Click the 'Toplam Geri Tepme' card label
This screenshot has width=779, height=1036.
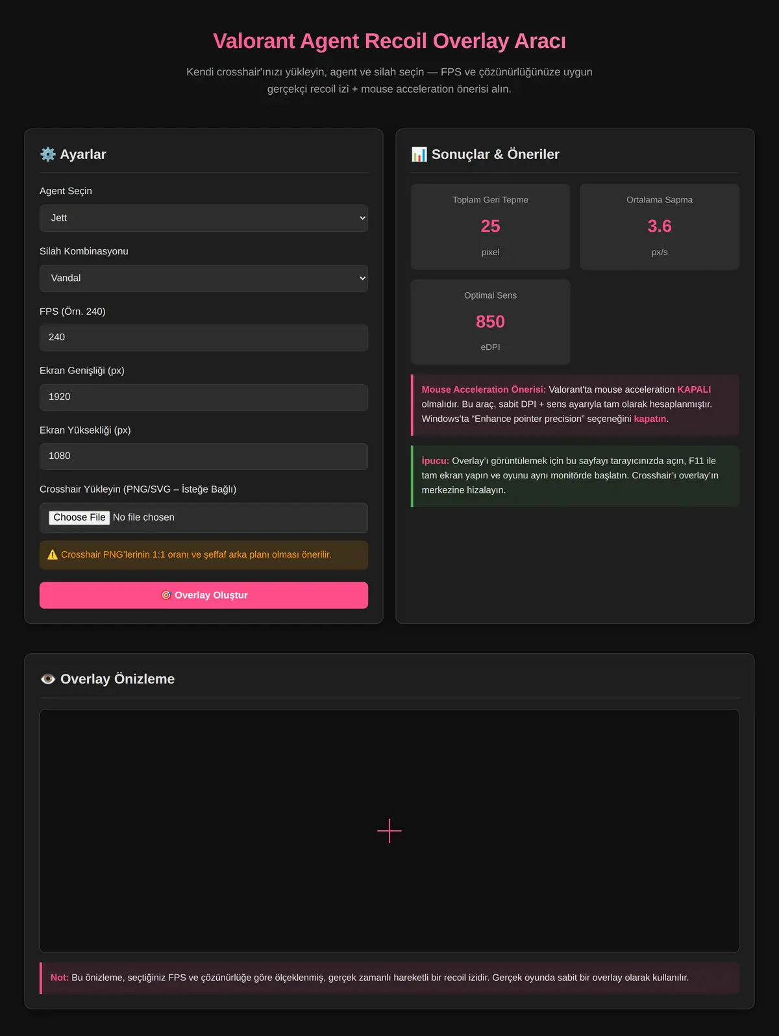tap(490, 200)
